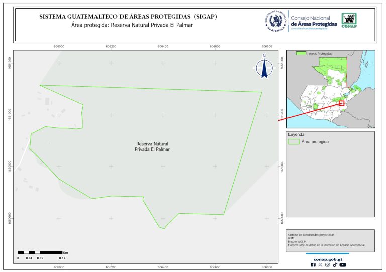Click the YouTube icon
This screenshot has height=272, width=386.
tap(342, 265)
